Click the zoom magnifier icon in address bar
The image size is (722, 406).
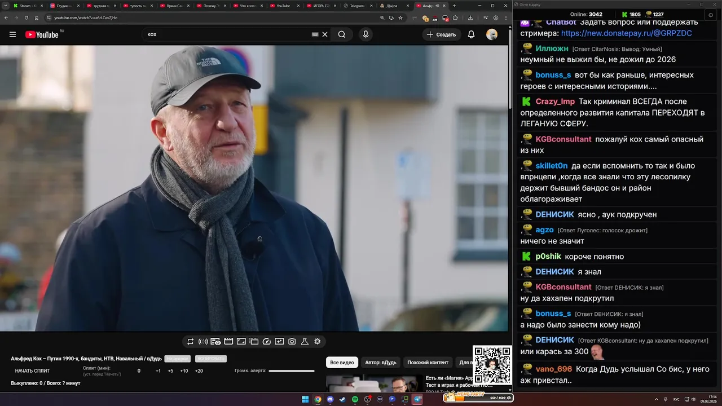pos(382,17)
